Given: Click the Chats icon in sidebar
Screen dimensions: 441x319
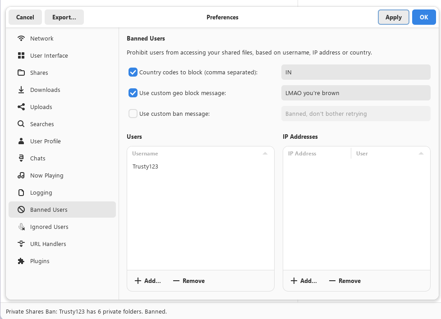Looking at the screenshot, I should (21, 158).
